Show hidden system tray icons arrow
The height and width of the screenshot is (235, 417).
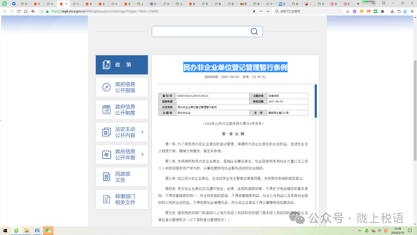click(359, 231)
